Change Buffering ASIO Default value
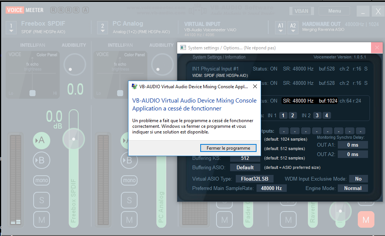This screenshot has width=385, height=236. point(245,167)
